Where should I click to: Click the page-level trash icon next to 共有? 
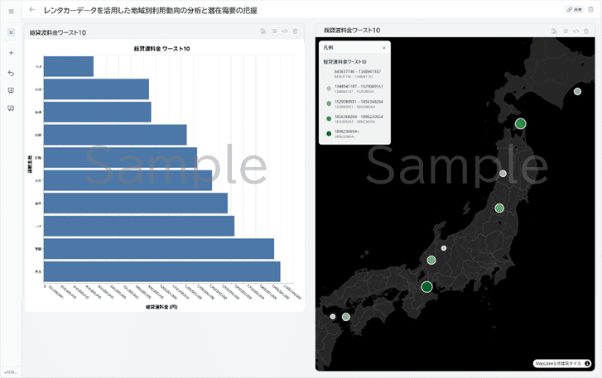coord(592,10)
